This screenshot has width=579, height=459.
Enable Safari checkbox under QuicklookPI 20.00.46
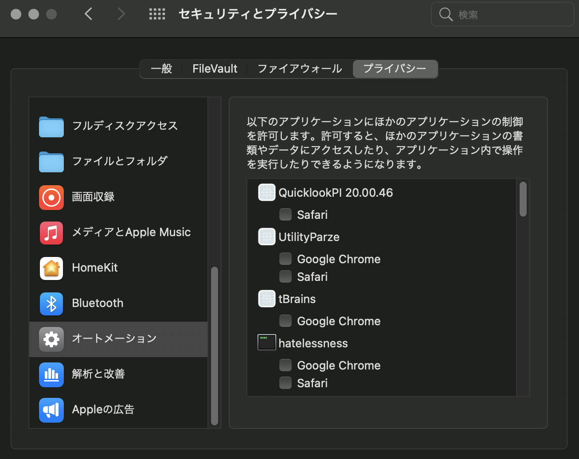[x=286, y=215]
